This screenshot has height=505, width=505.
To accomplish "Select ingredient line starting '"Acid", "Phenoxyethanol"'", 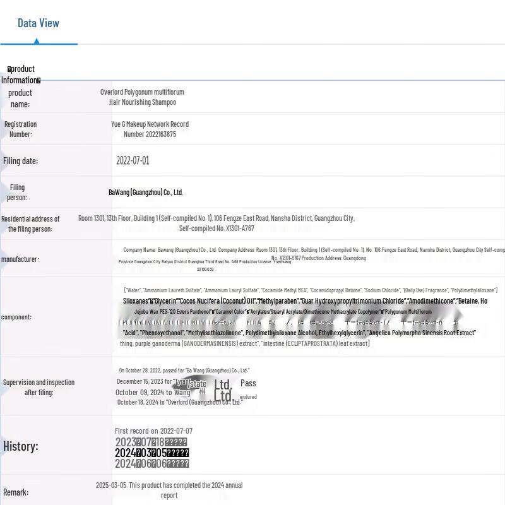I will [299, 333].
